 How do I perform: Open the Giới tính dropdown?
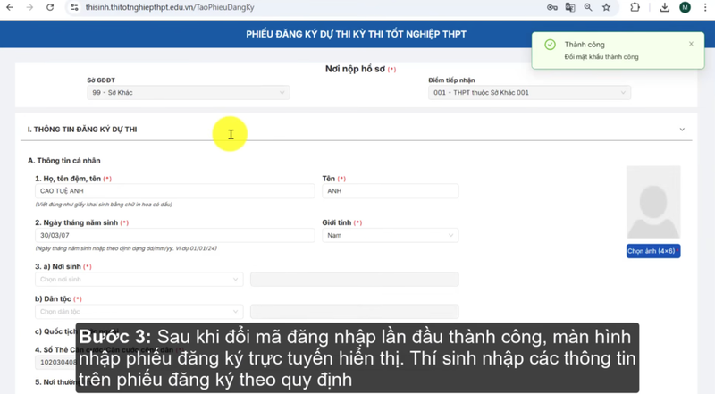[391, 235]
